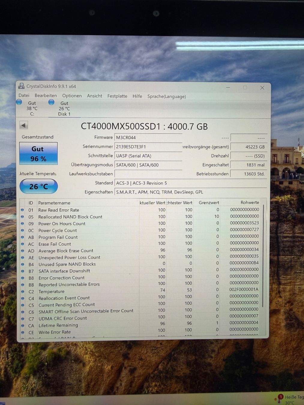Click status dot of Power Cycle Count
This screenshot has height=405, width=304.
23,230
